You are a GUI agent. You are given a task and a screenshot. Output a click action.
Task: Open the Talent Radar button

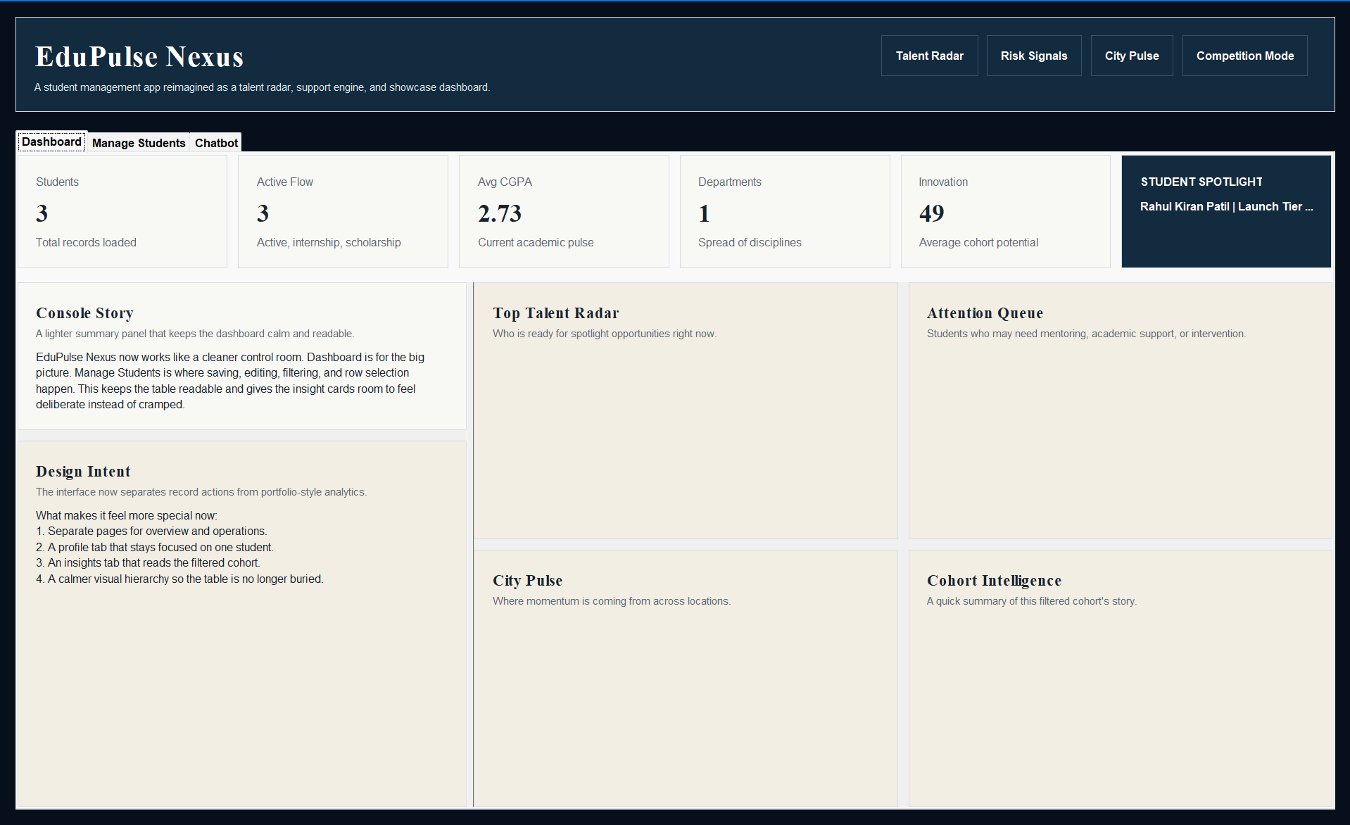pos(929,56)
